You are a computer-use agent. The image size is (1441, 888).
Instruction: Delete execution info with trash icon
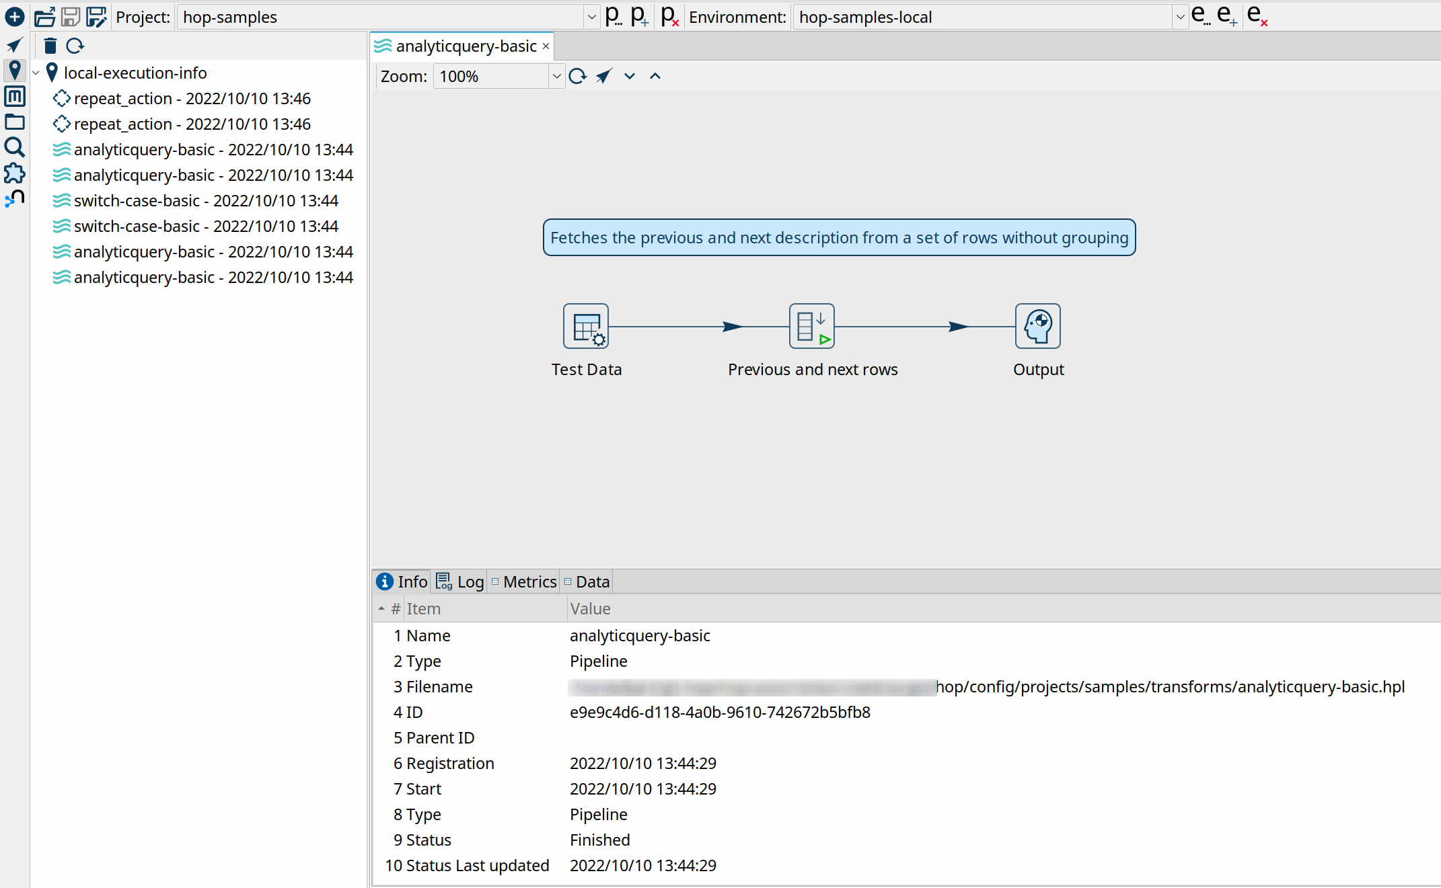coord(50,46)
